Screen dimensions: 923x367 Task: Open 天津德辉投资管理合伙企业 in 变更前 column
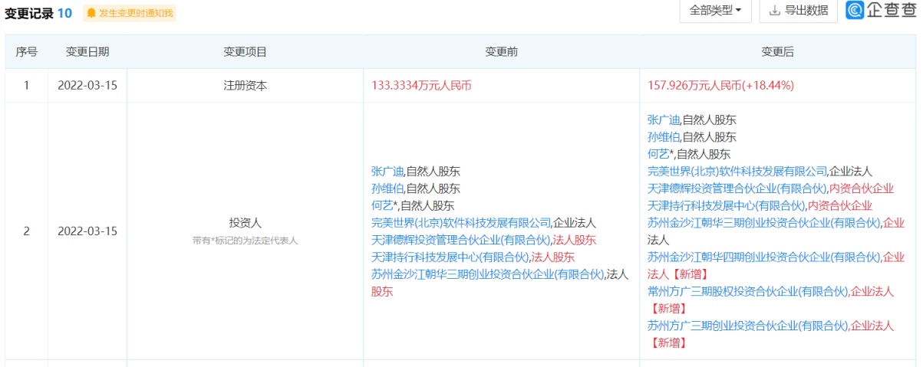click(x=460, y=240)
